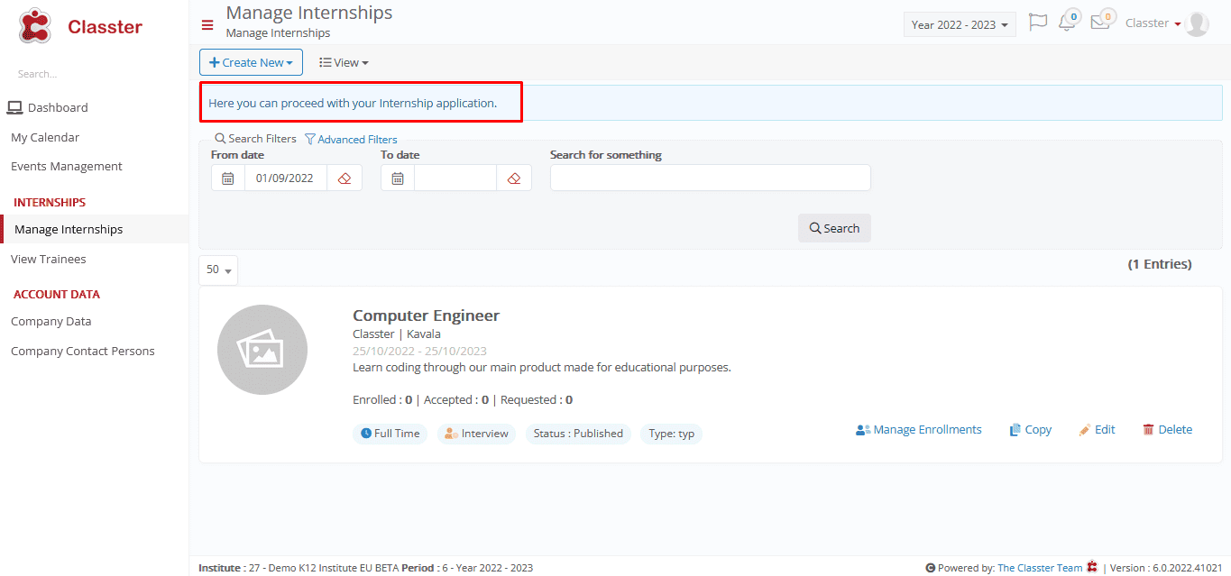Open Manage Enrollments for Computer Engineer

tap(918, 430)
